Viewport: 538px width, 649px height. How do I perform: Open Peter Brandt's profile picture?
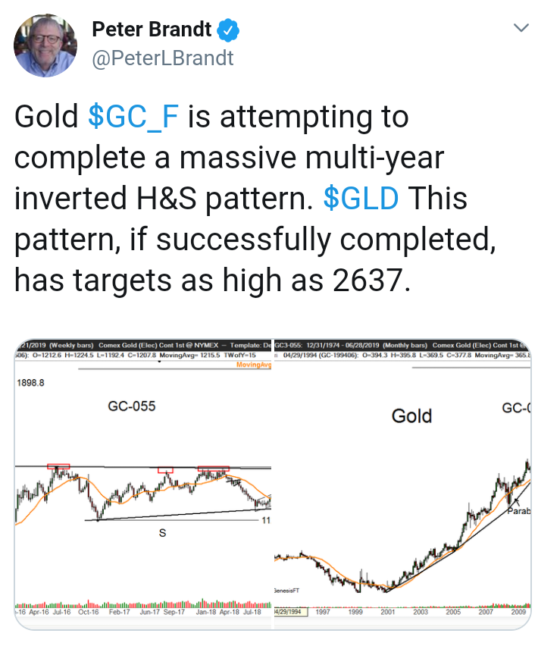45,45
